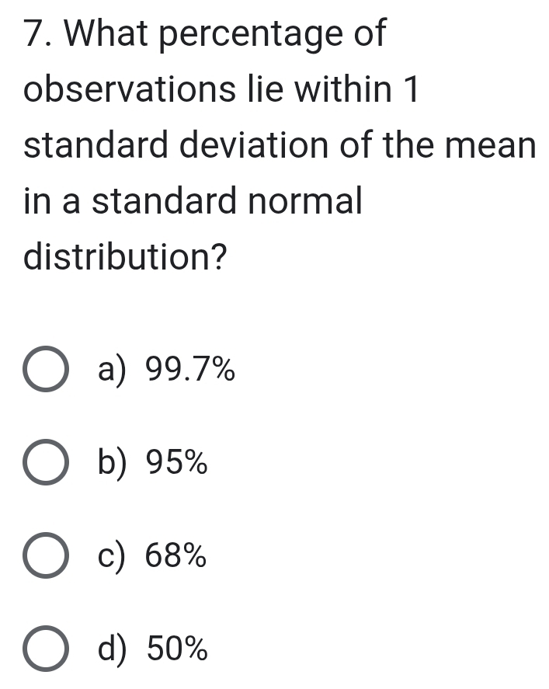Tap the "d) 50%" answer label
This screenshot has height=689, width=549.
153,649
